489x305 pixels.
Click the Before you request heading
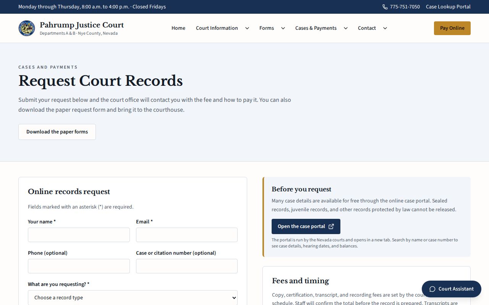[301, 189]
